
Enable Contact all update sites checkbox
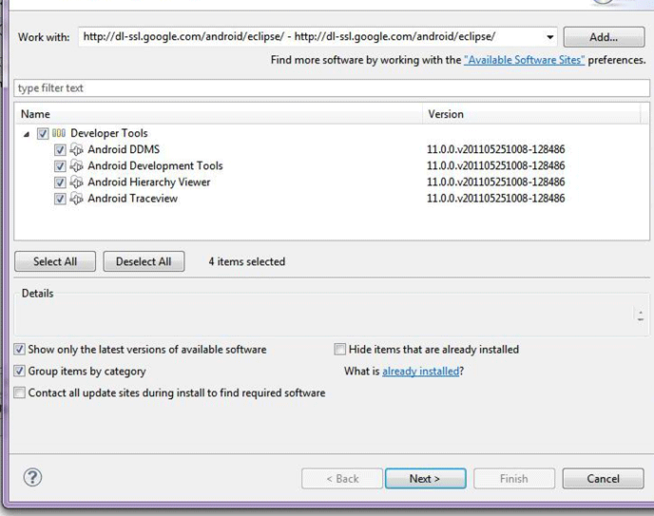pyautogui.click(x=19, y=392)
